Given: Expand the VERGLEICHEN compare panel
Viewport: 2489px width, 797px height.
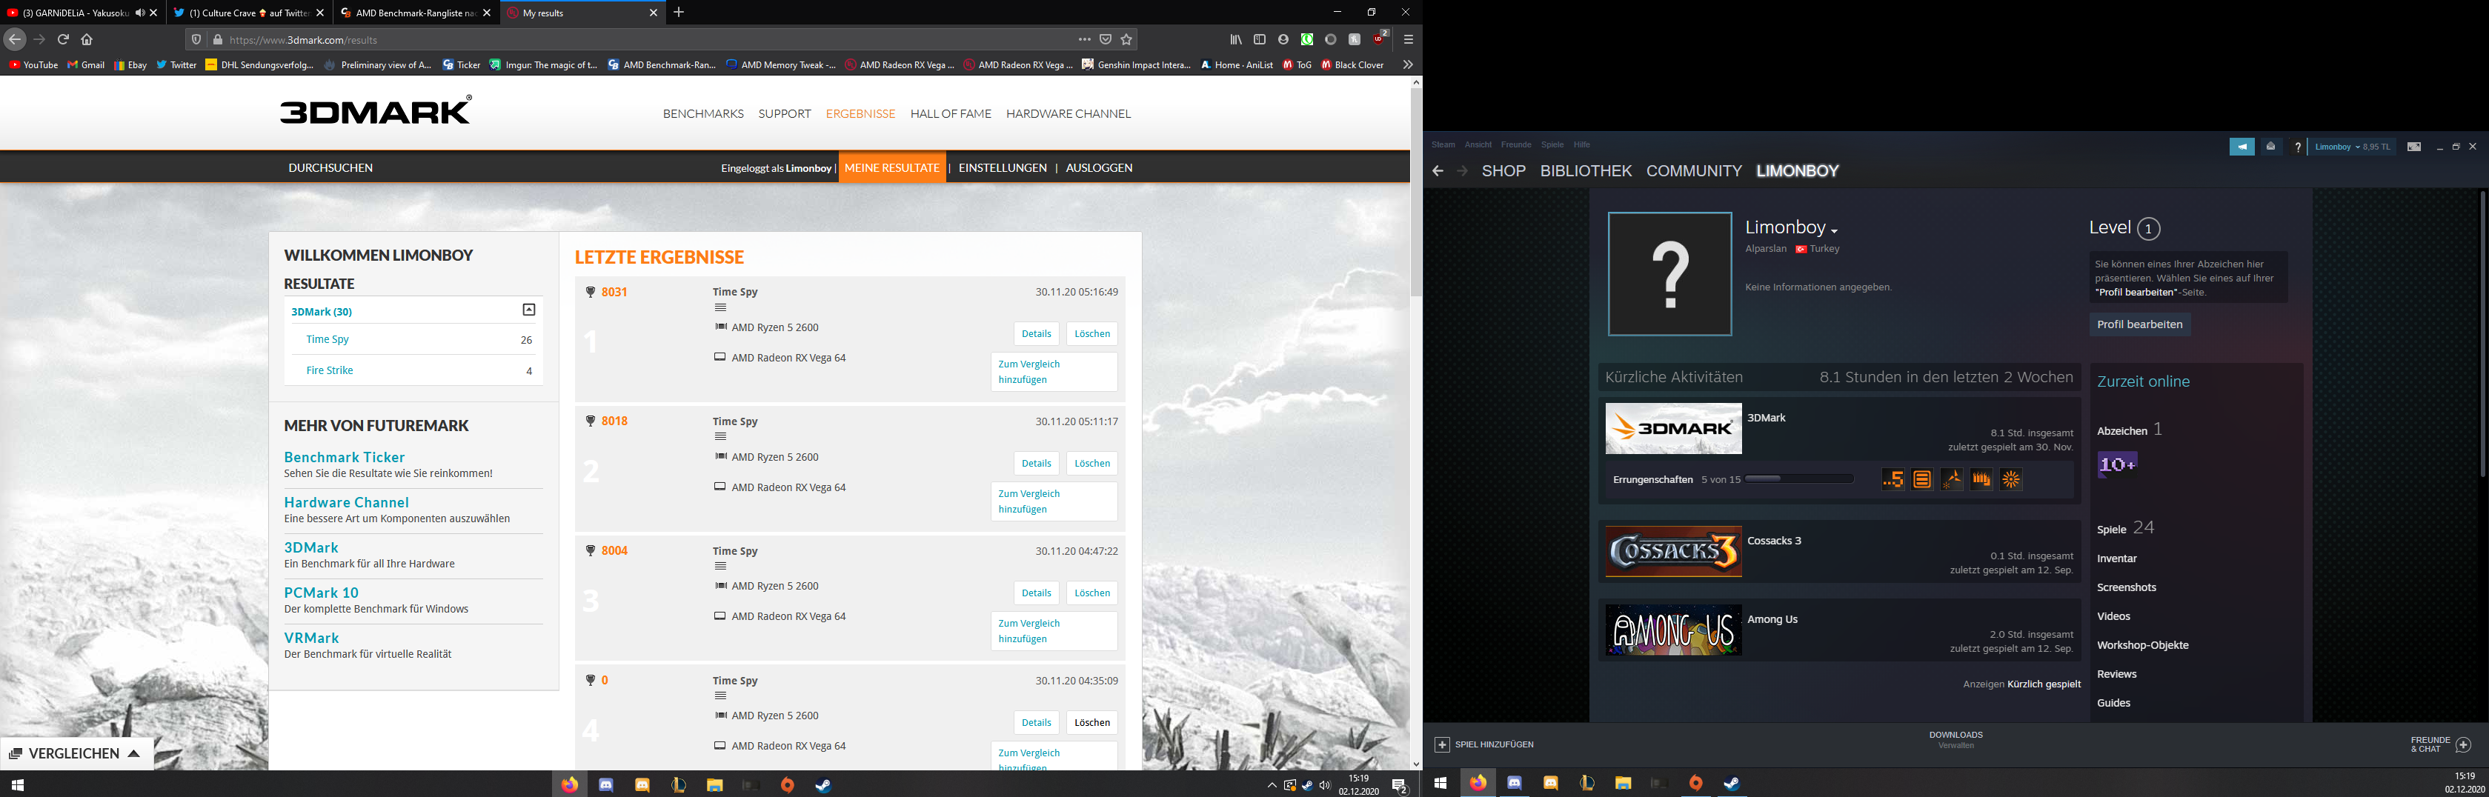Looking at the screenshot, I should tap(76, 753).
